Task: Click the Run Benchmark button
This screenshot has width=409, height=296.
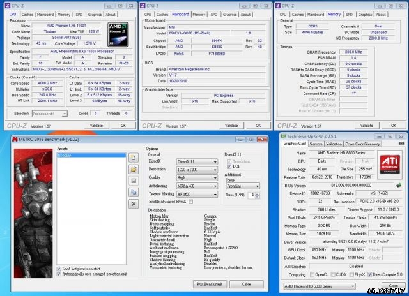Action: 210,284
